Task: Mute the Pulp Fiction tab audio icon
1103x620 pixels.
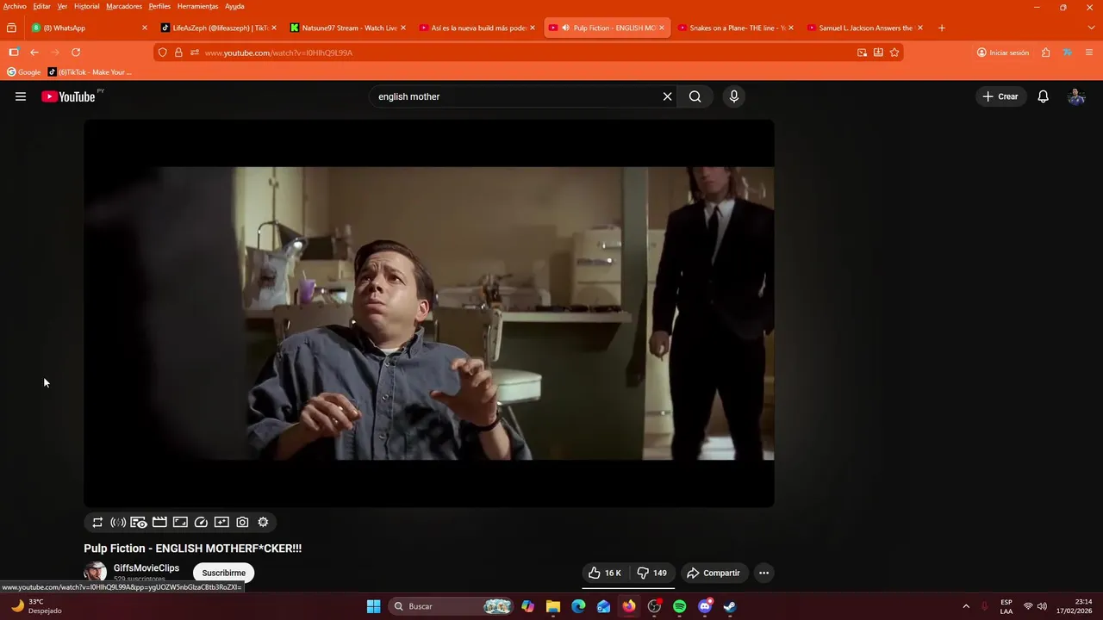Action: pyautogui.click(x=565, y=28)
